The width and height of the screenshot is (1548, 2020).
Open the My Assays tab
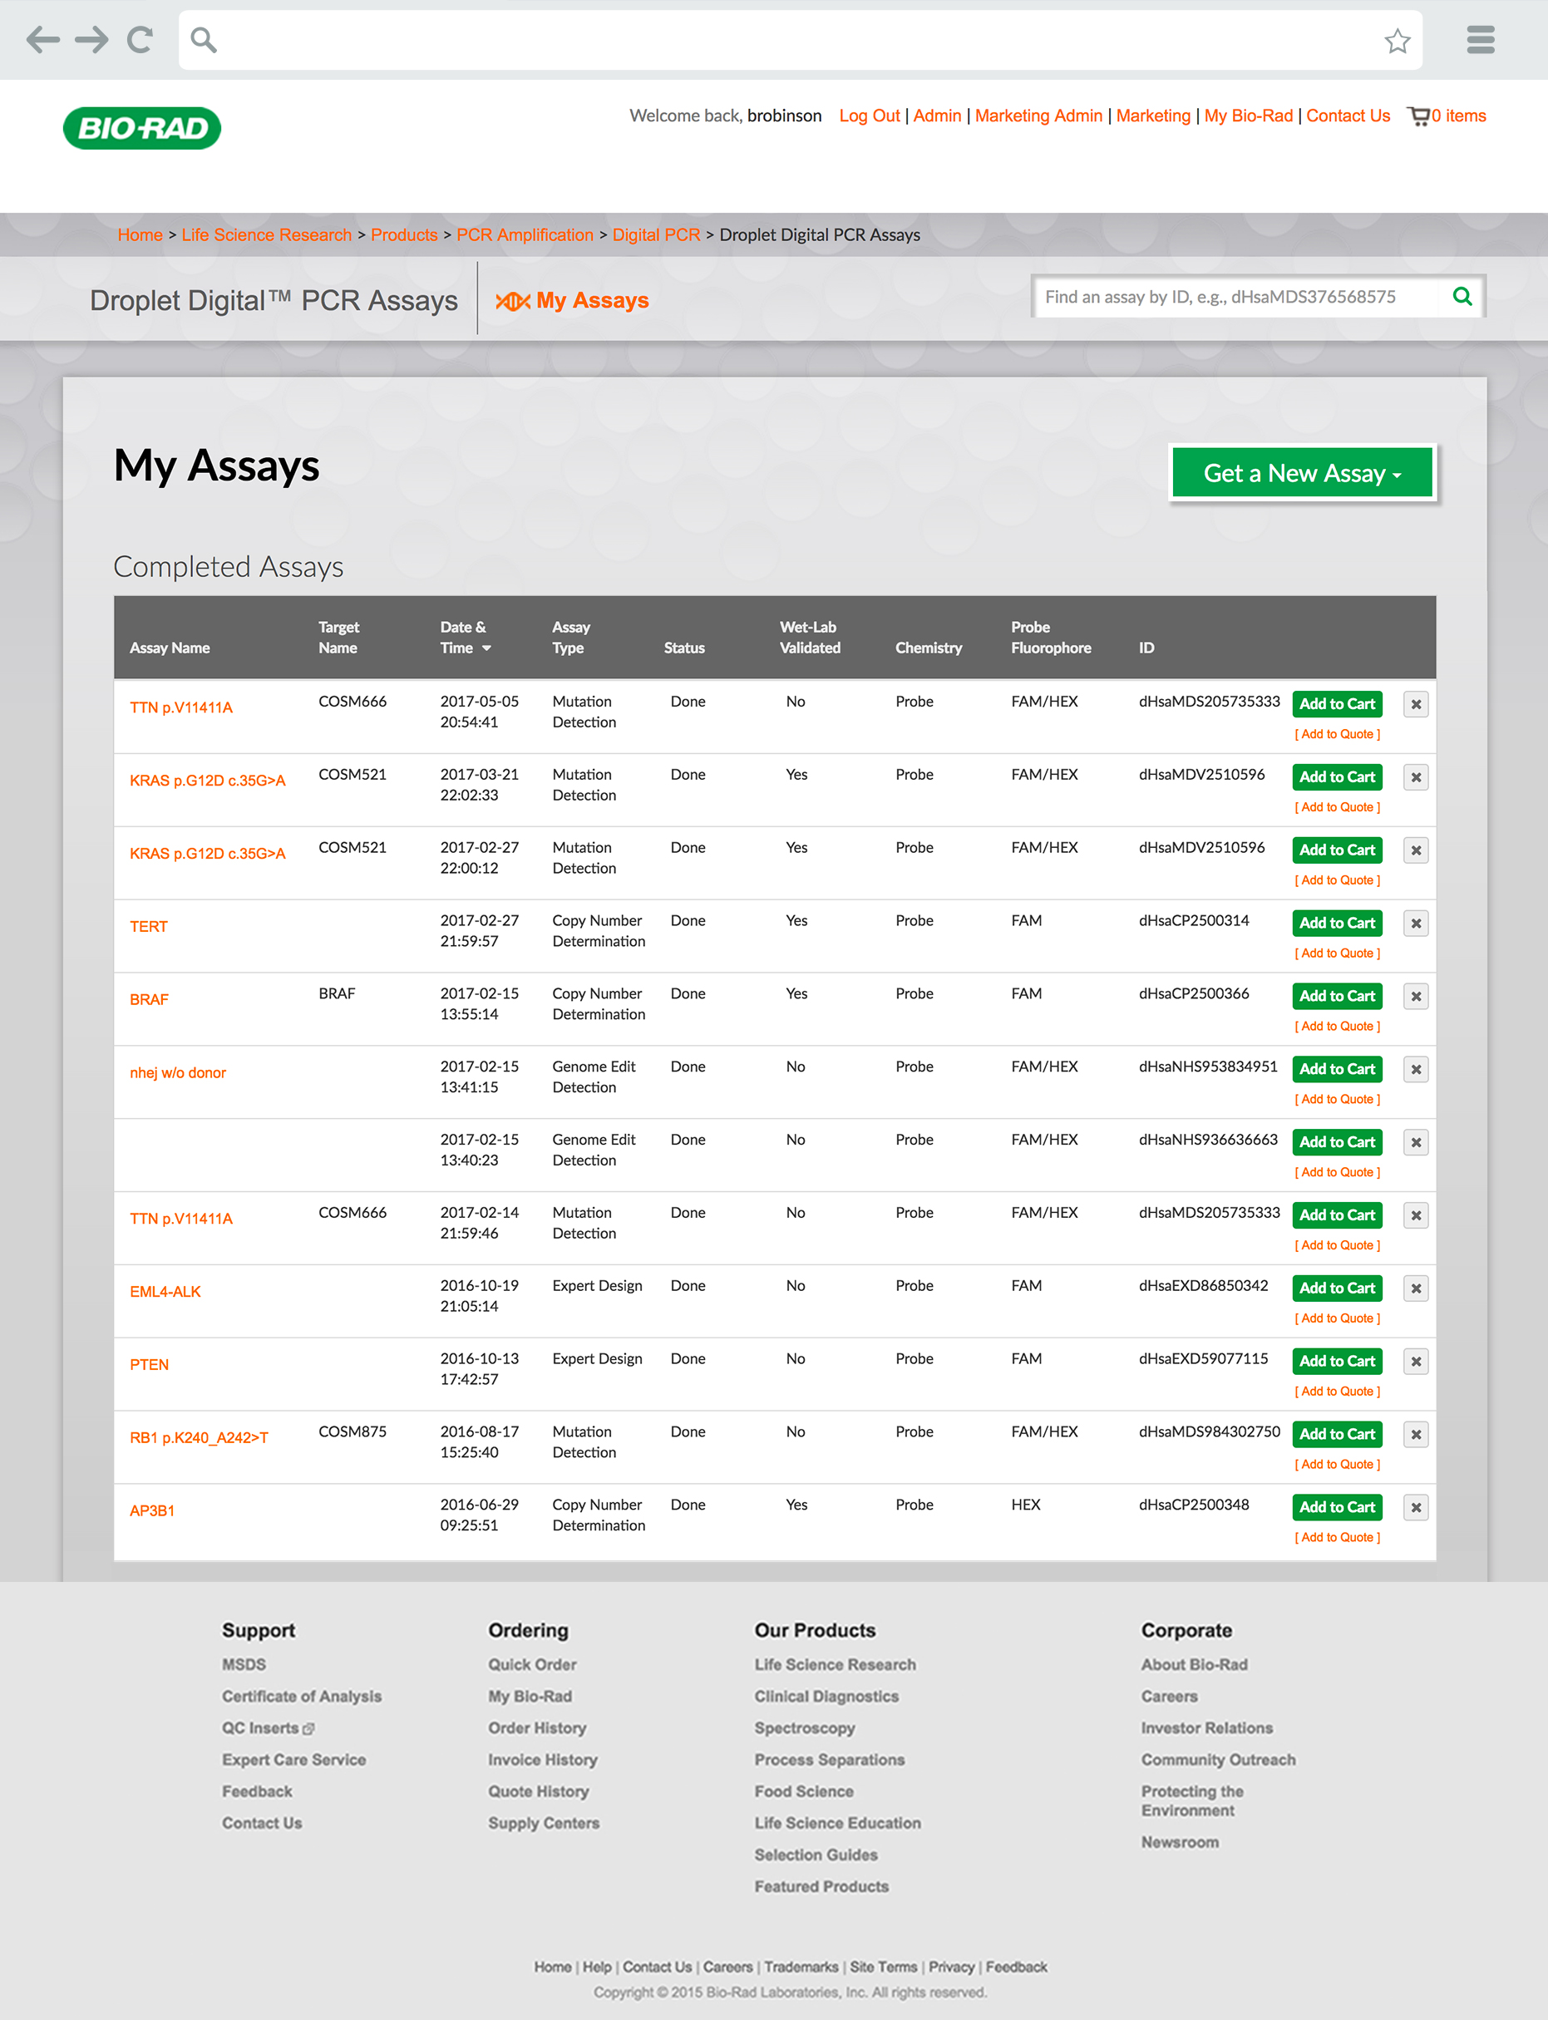[572, 301]
